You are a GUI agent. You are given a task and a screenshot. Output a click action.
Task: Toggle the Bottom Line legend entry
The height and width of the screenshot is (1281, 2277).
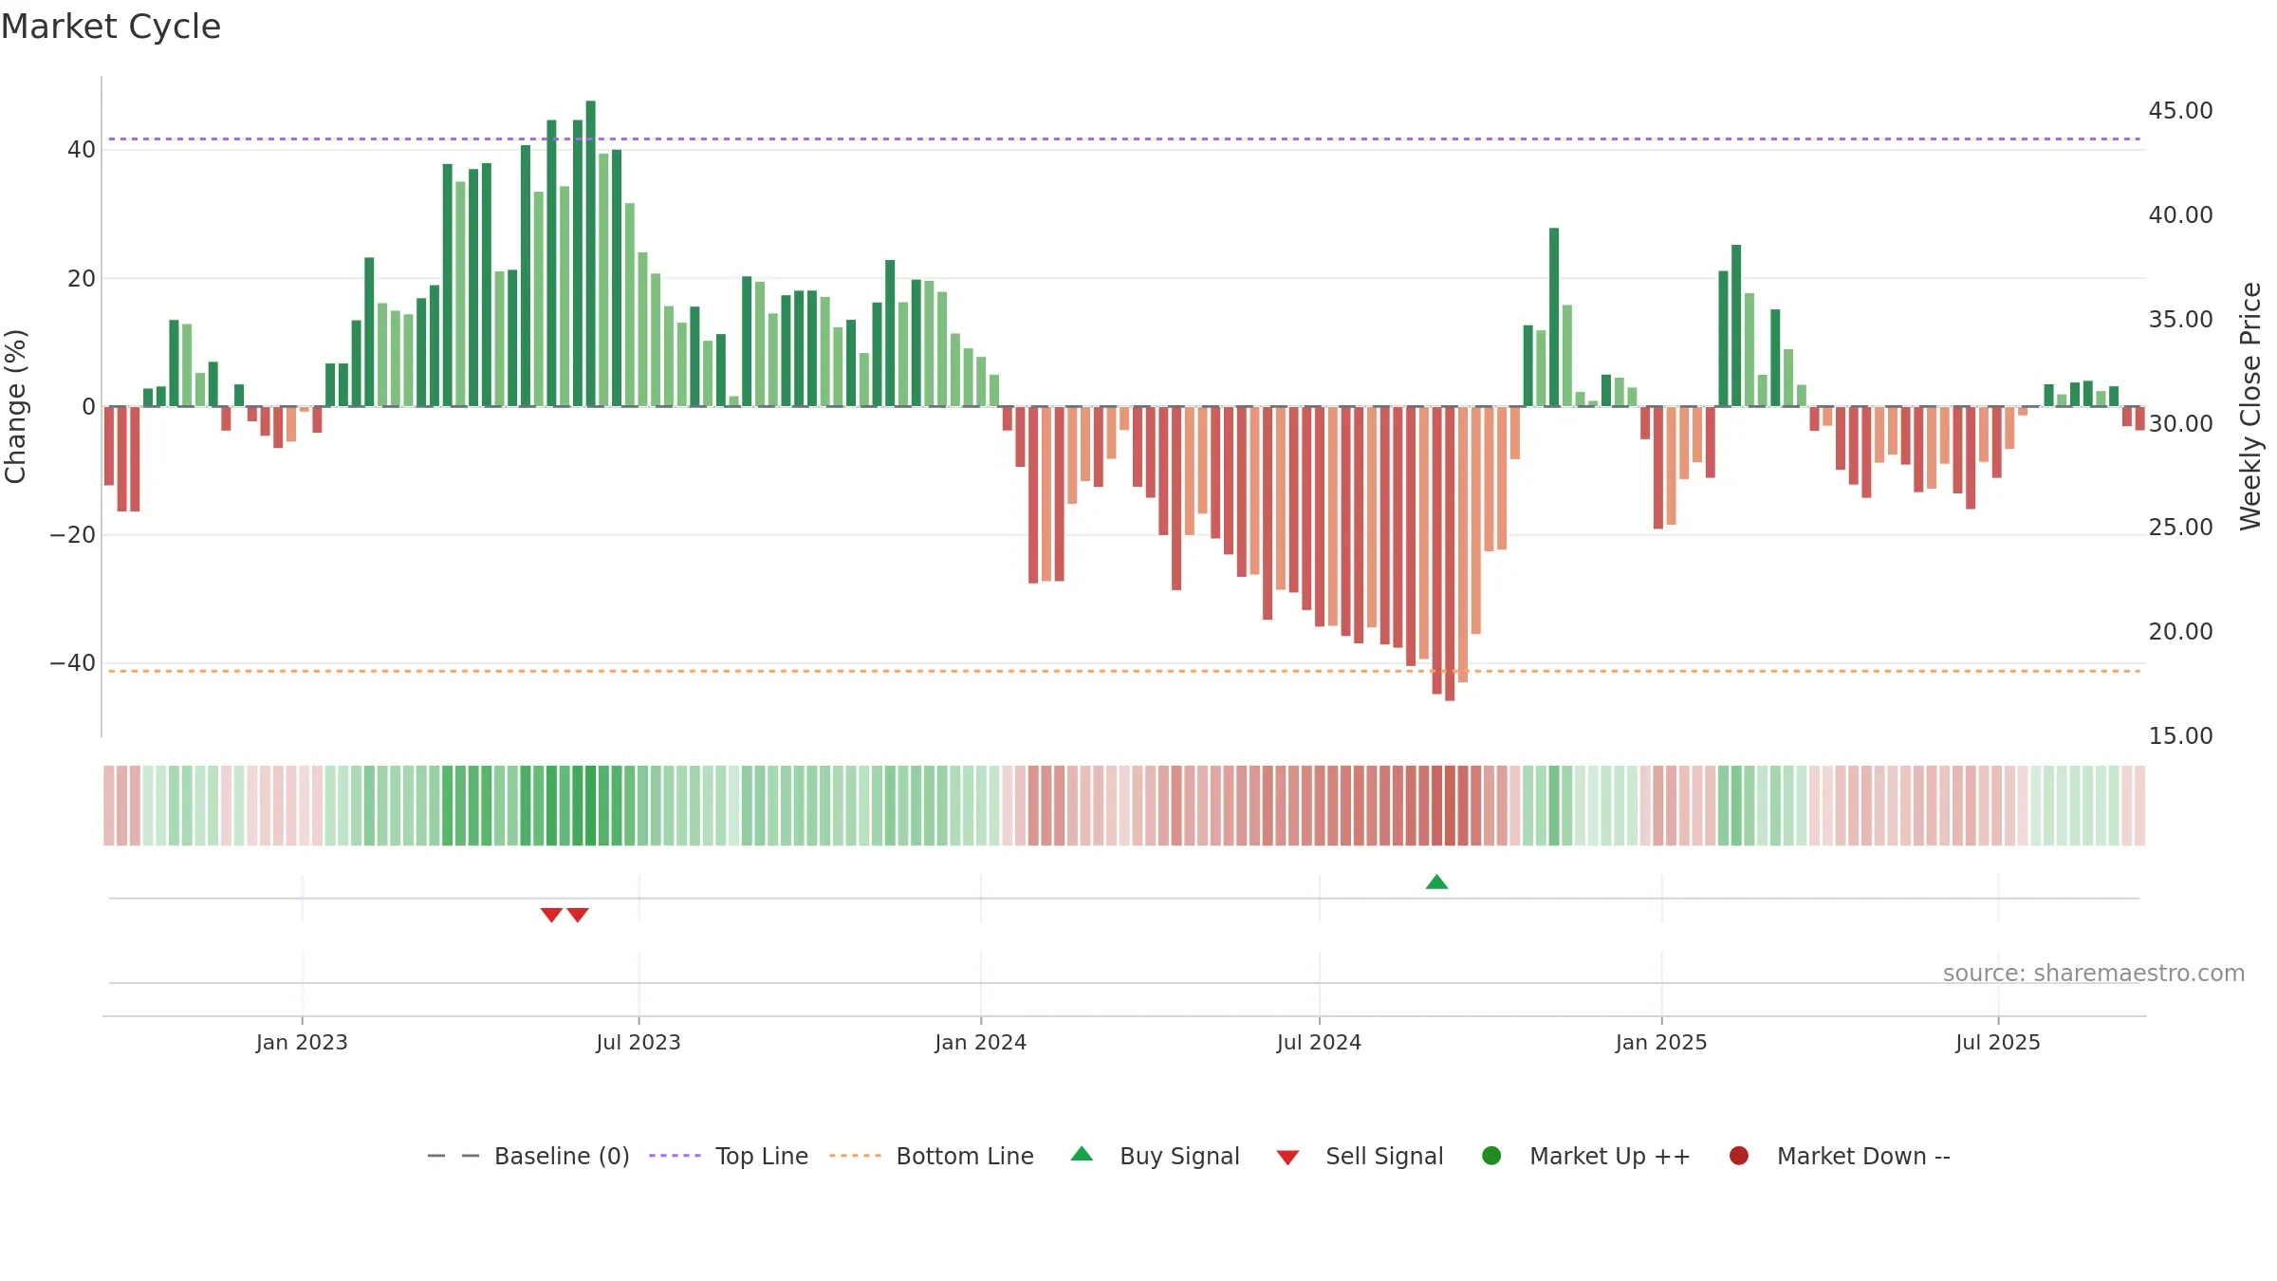pos(932,1156)
